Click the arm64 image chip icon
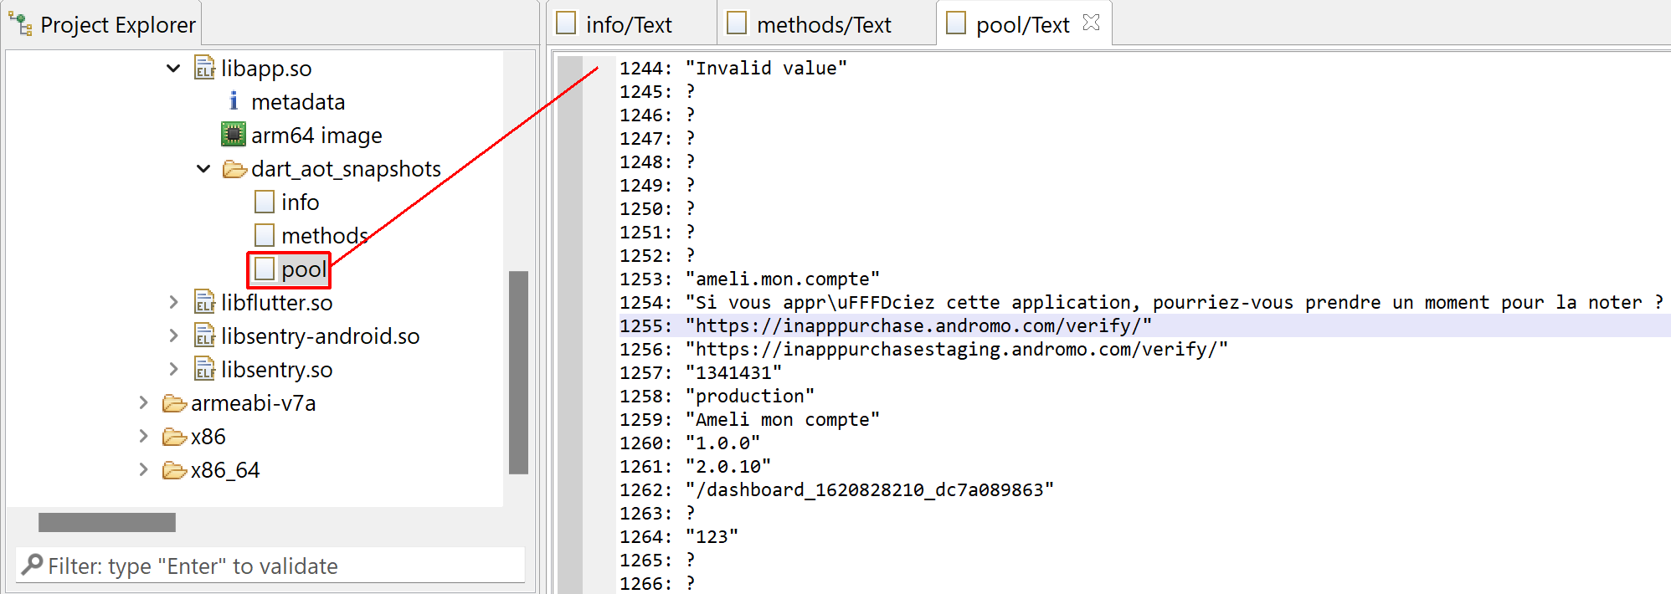 (234, 135)
